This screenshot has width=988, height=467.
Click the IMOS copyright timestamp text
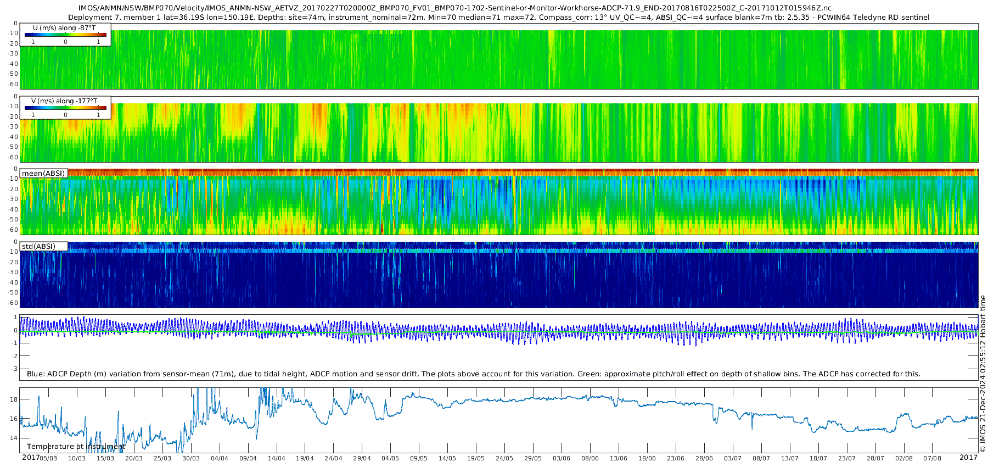tap(983, 374)
